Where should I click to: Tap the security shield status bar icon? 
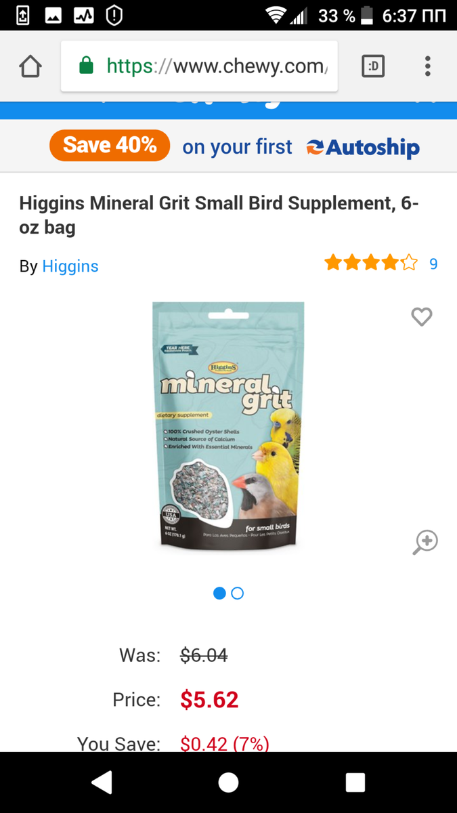coord(114,15)
